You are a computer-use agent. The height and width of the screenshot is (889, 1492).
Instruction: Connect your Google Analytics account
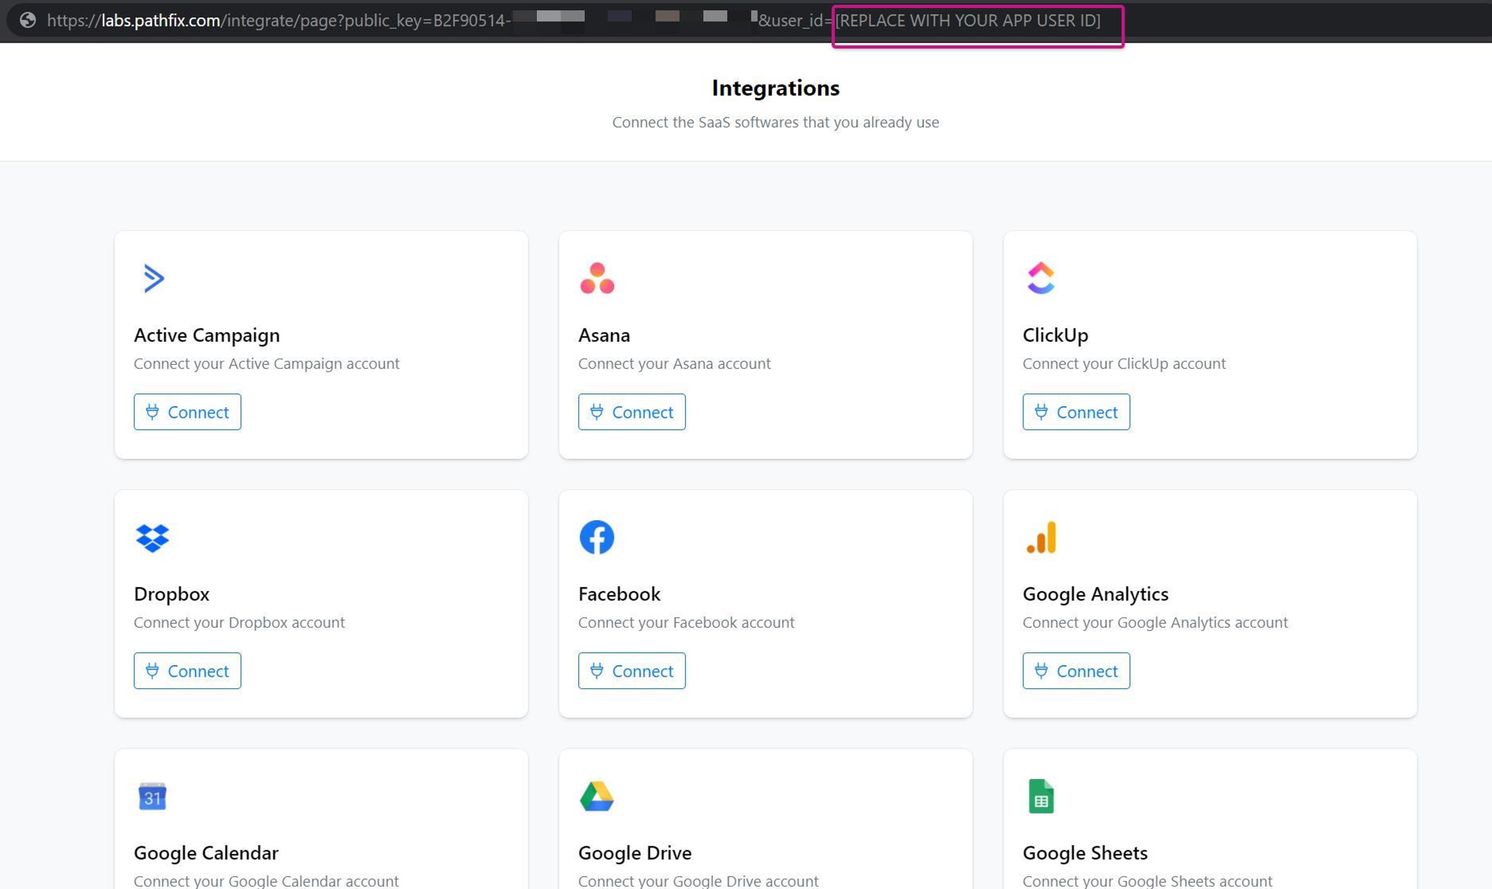click(x=1076, y=671)
